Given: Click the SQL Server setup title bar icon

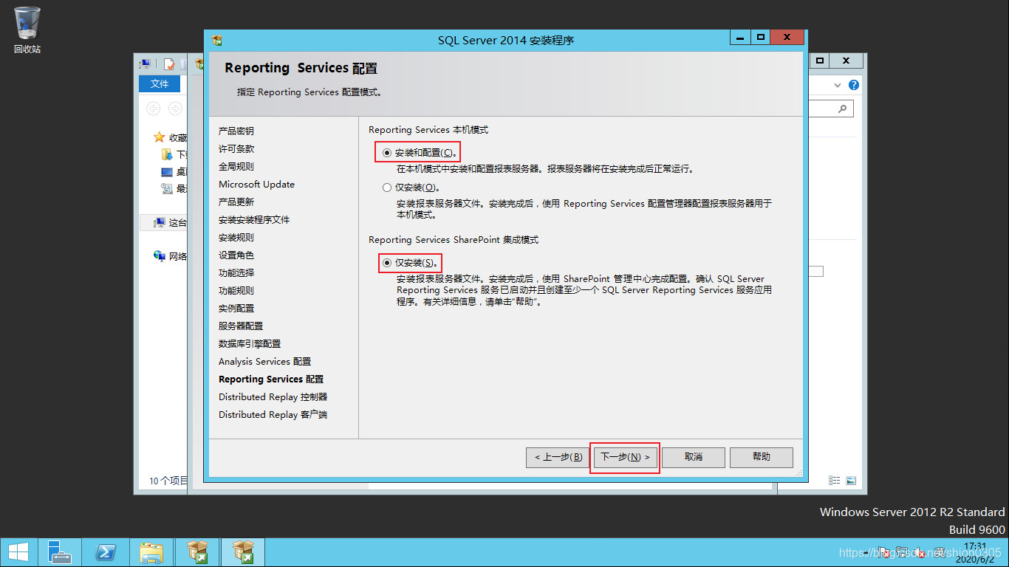Looking at the screenshot, I should coord(217,40).
